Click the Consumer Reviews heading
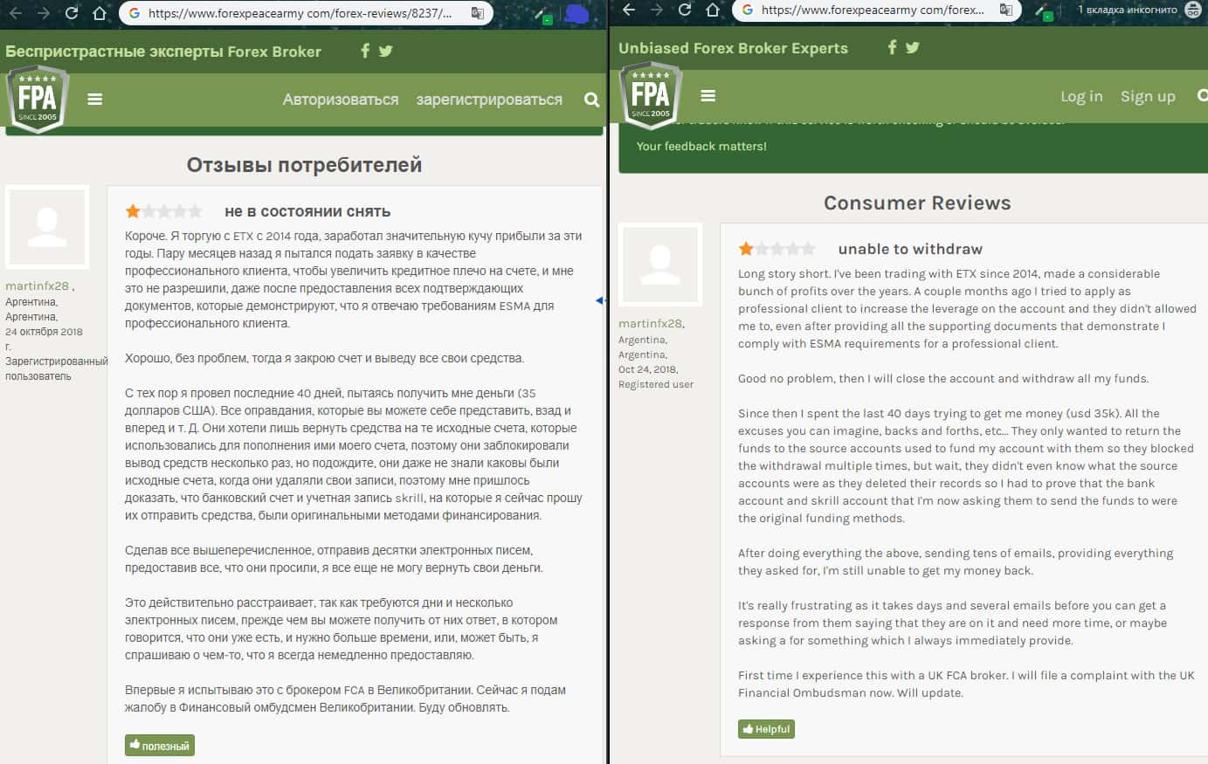The width and height of the screenshot is (1208, 764). click(x=917, y=203)
